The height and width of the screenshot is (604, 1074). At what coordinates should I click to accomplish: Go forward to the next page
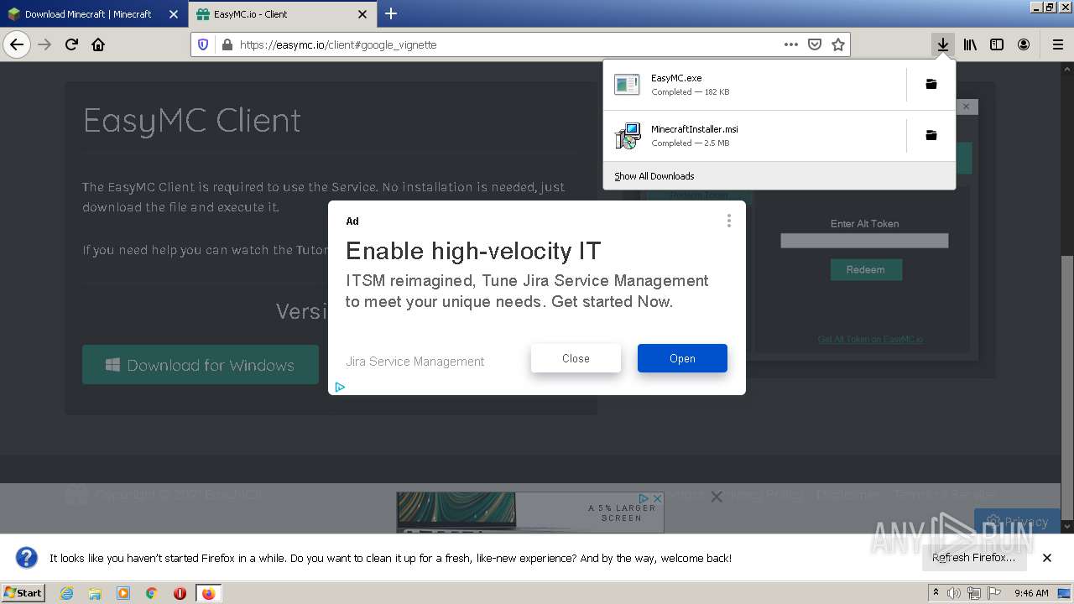click(44, 44)
